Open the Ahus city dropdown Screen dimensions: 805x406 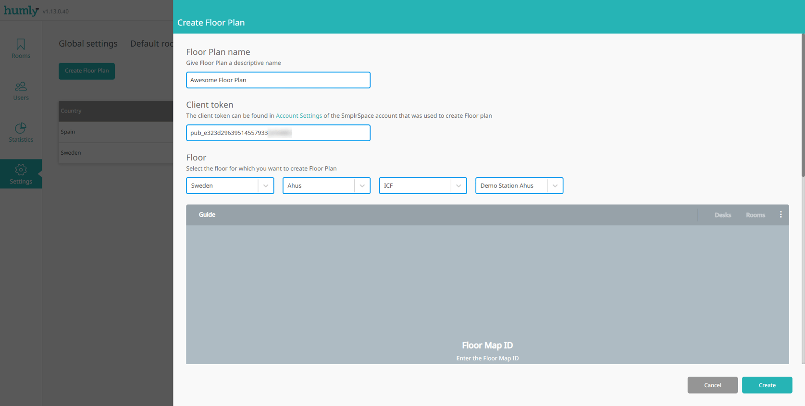click(x=326, y=185)
